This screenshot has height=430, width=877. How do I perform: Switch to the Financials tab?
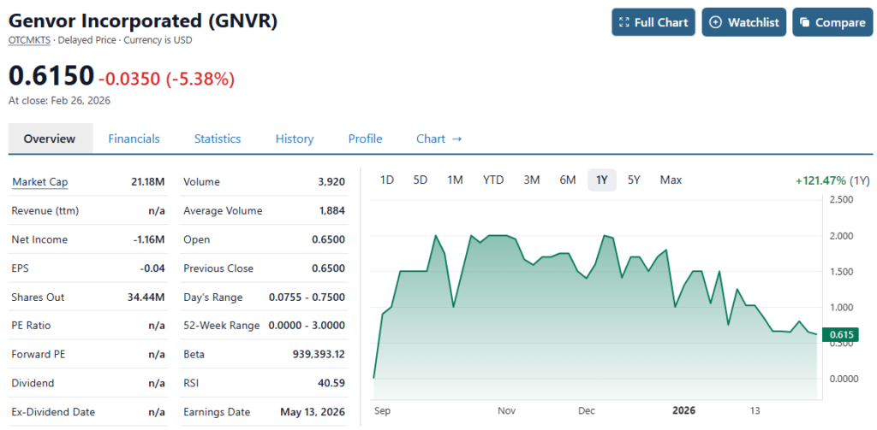134,138
